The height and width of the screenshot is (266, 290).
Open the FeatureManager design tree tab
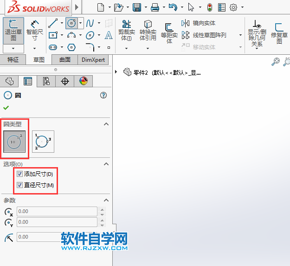pos(9,81)
